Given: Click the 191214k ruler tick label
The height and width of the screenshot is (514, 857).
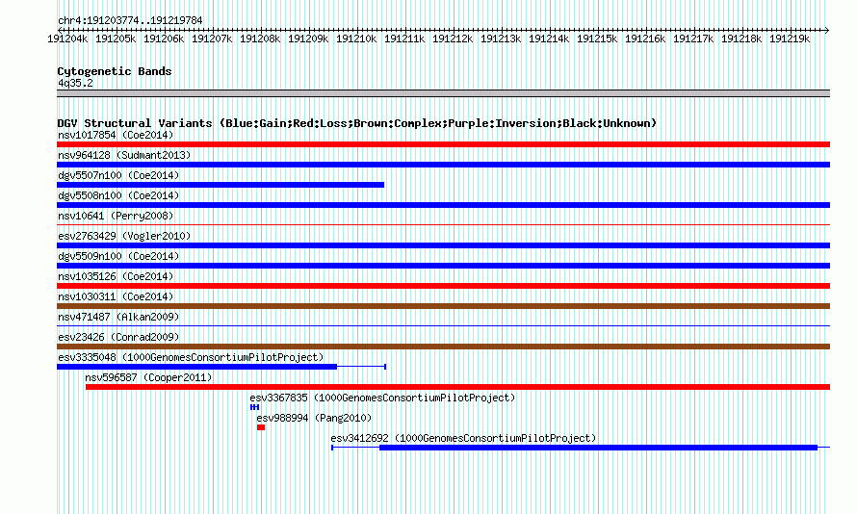Looking at the screenshot, I should click(549, 39).
